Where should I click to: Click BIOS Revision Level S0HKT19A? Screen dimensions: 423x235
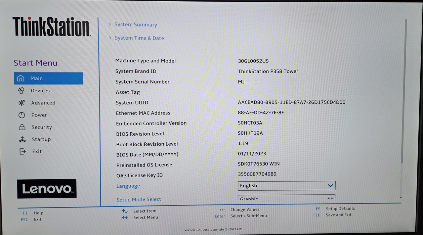(x=250, y=133)
